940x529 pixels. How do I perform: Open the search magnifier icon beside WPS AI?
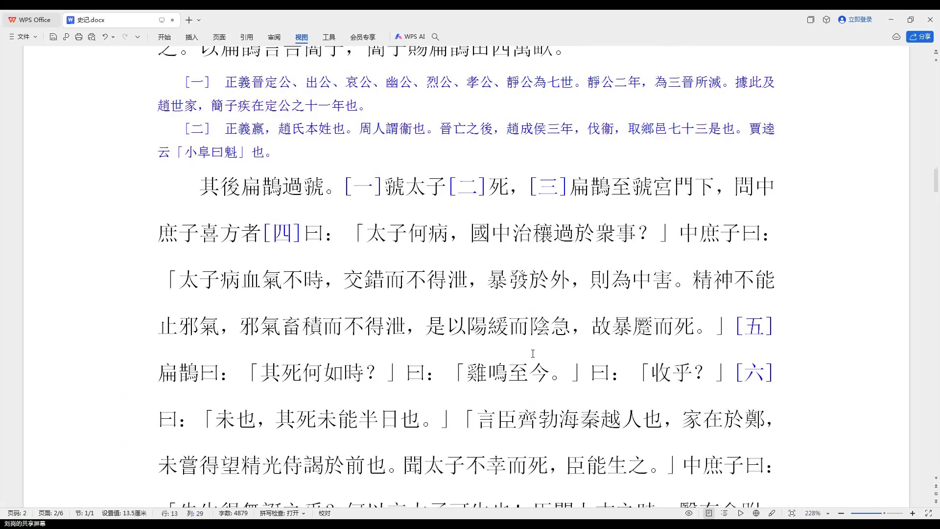pos(435,37)
